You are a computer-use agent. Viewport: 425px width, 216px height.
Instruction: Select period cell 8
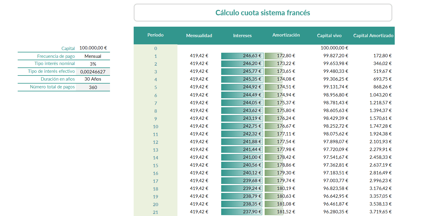156,111
